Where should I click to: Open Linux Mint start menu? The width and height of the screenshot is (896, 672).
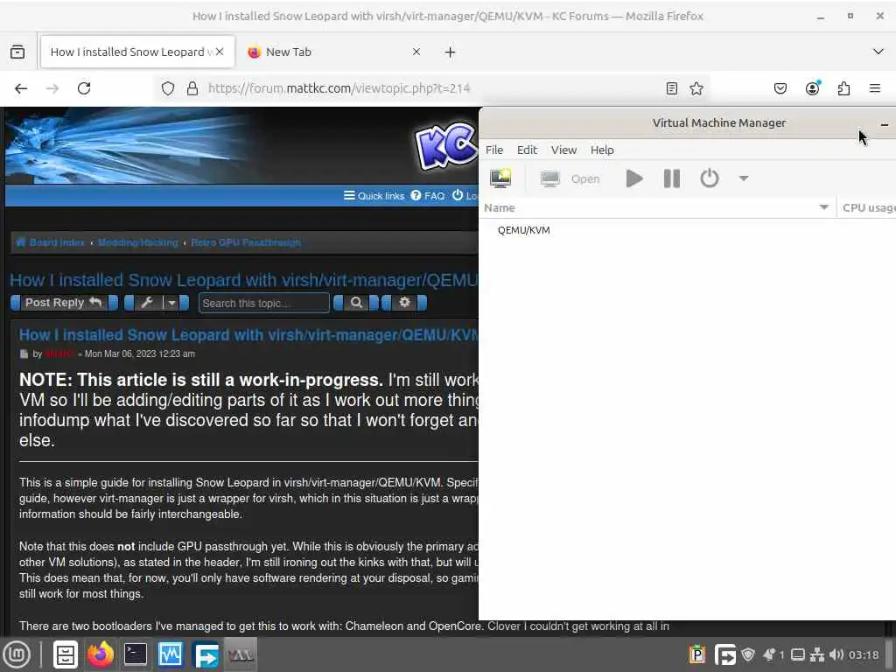point(17,654)
